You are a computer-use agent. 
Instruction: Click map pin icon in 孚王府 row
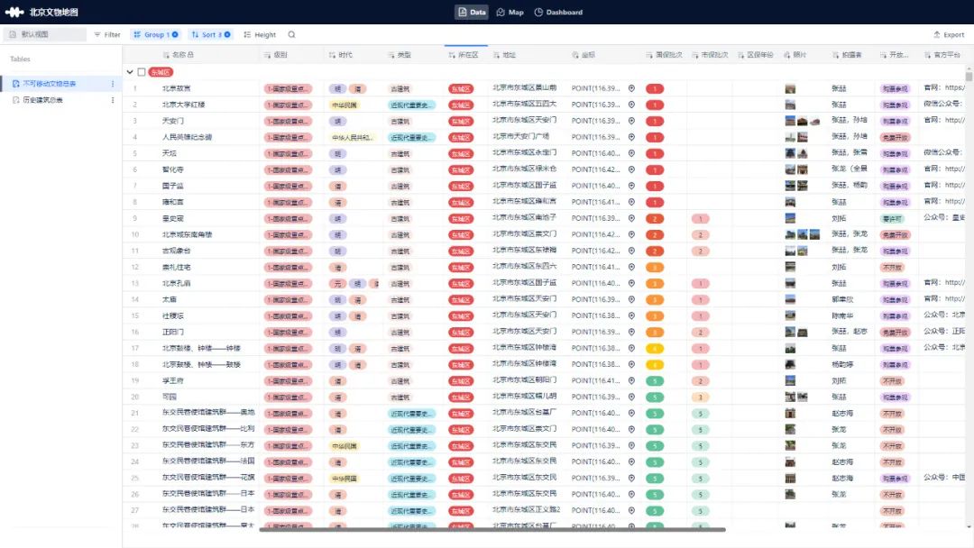631,380
